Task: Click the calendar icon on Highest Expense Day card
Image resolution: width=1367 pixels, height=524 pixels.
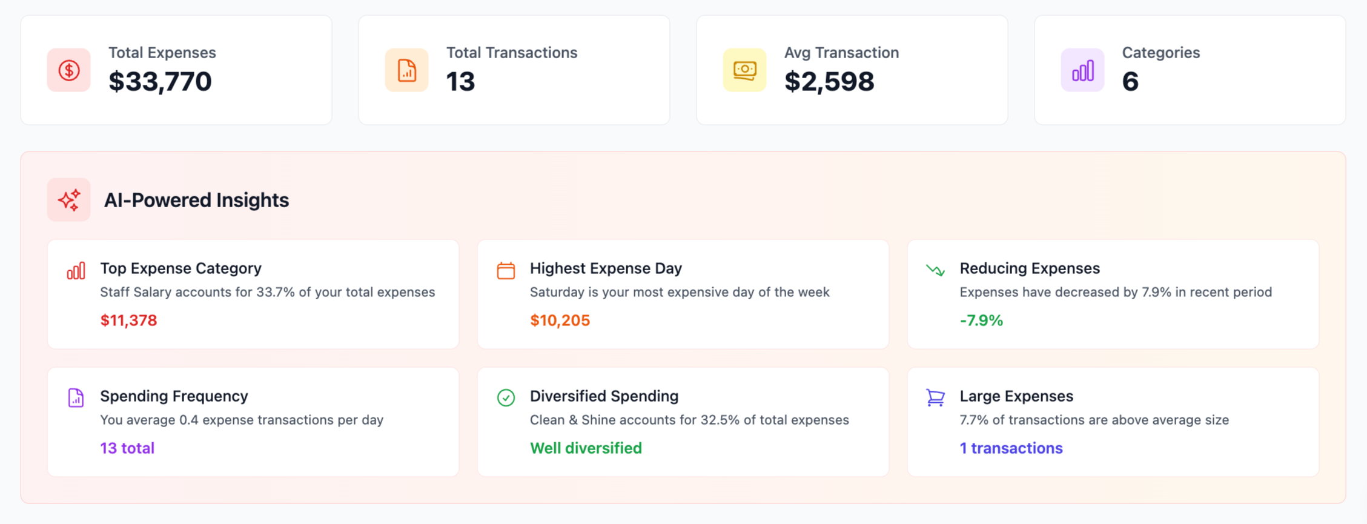Action: tap(506, 268)
